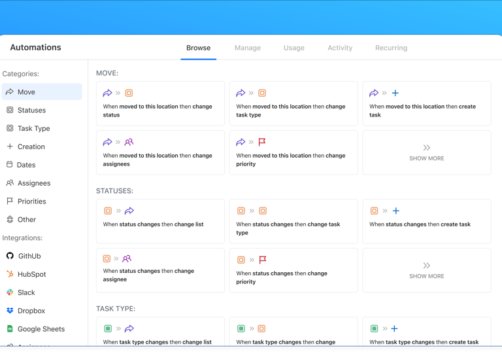Click the Other category icon

10,219
